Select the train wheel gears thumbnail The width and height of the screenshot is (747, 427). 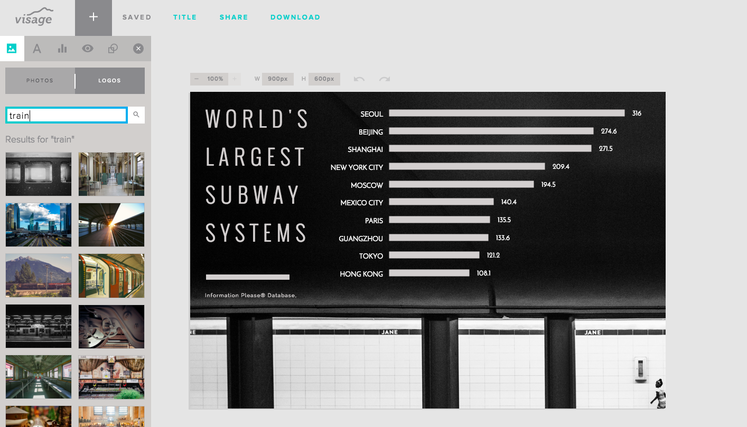pos(111,326)
